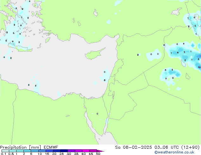
Task: Pick the 20–25 mm legend swatch
Action: coord(57,151)
